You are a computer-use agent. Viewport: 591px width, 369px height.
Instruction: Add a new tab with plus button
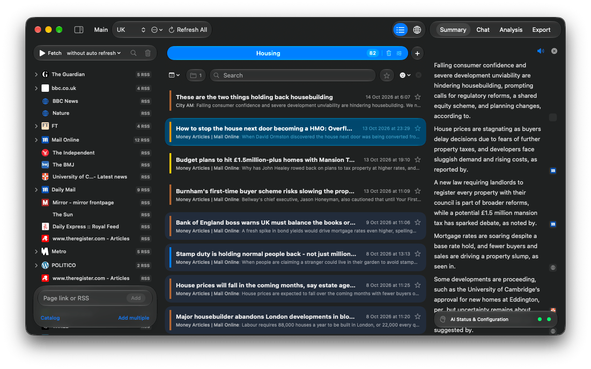[417, 53]
